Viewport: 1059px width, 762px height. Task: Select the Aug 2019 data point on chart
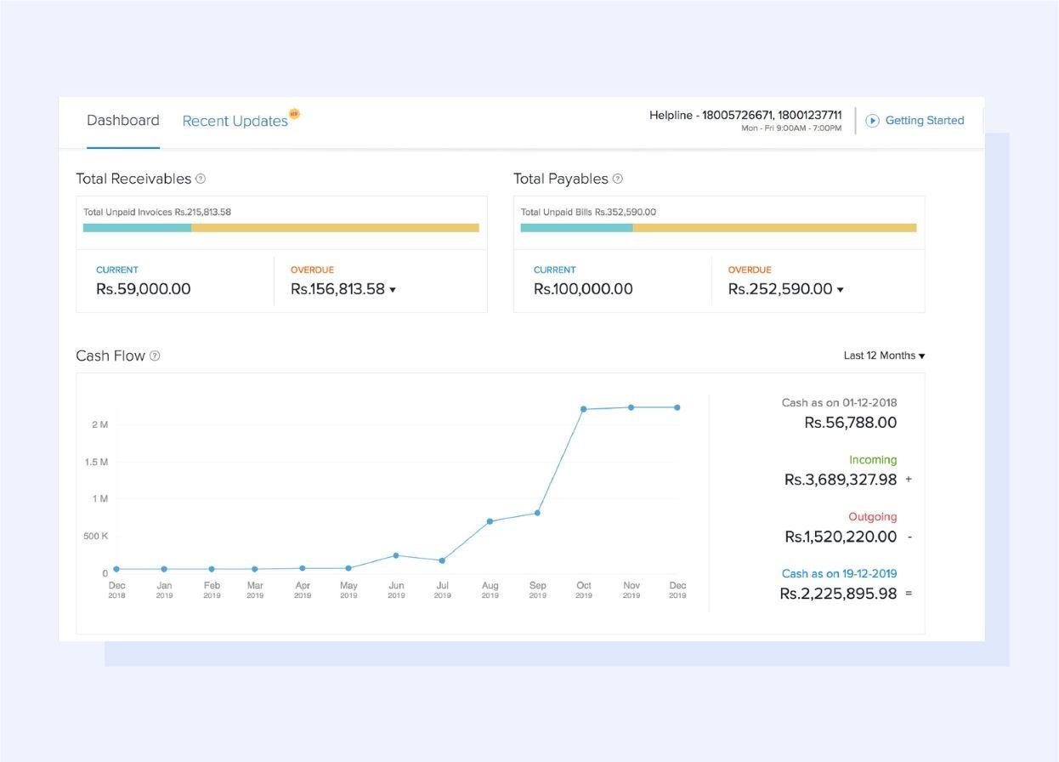[490, 521]
